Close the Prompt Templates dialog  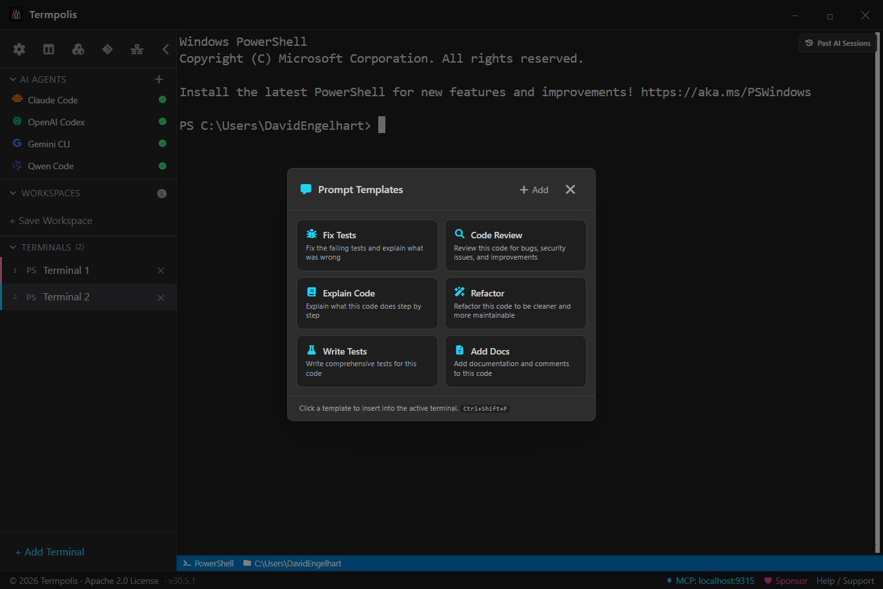[x=571, y=189]
